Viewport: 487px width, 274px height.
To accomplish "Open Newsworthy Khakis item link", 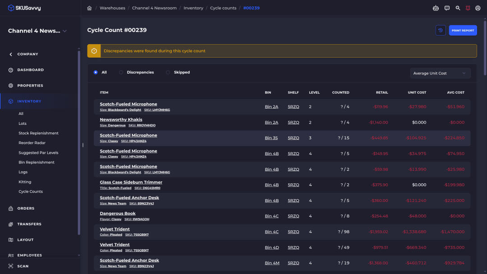I will point(121,119).
